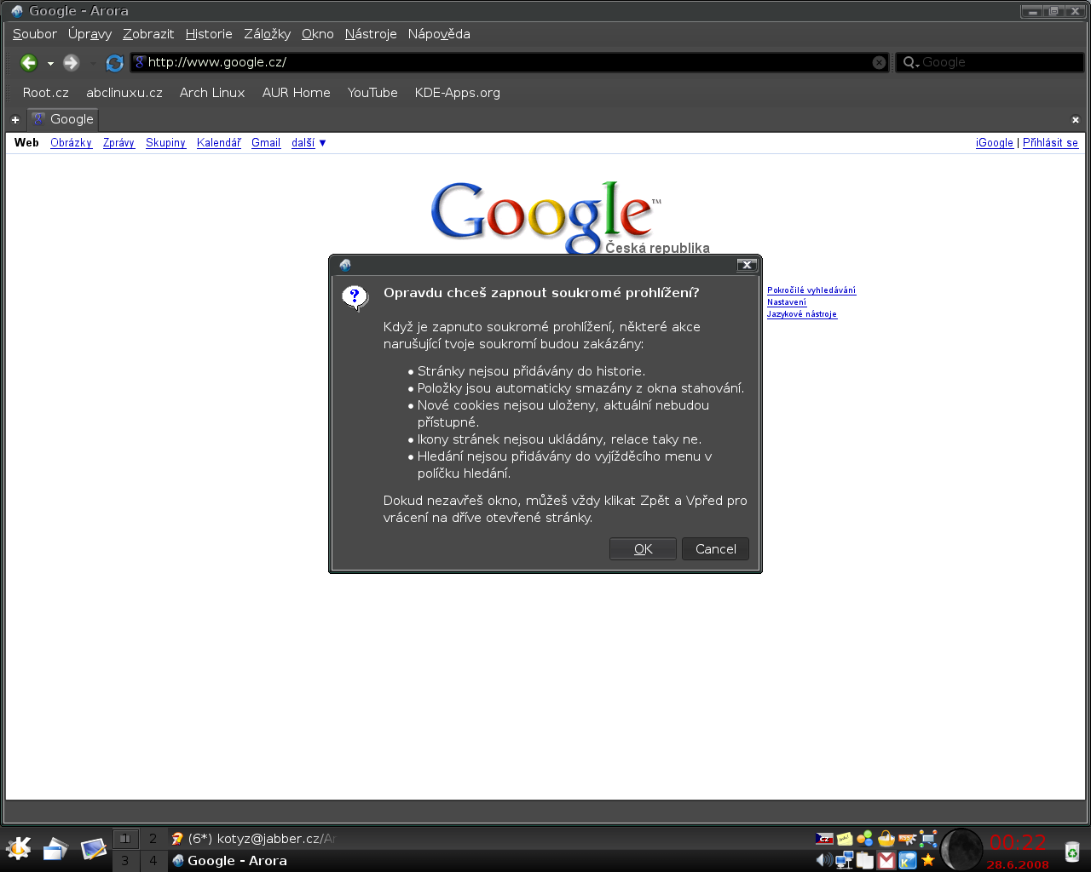Open the KDE K menu launcher
This screenshot has height=872, width=1091.
(18, 848)
